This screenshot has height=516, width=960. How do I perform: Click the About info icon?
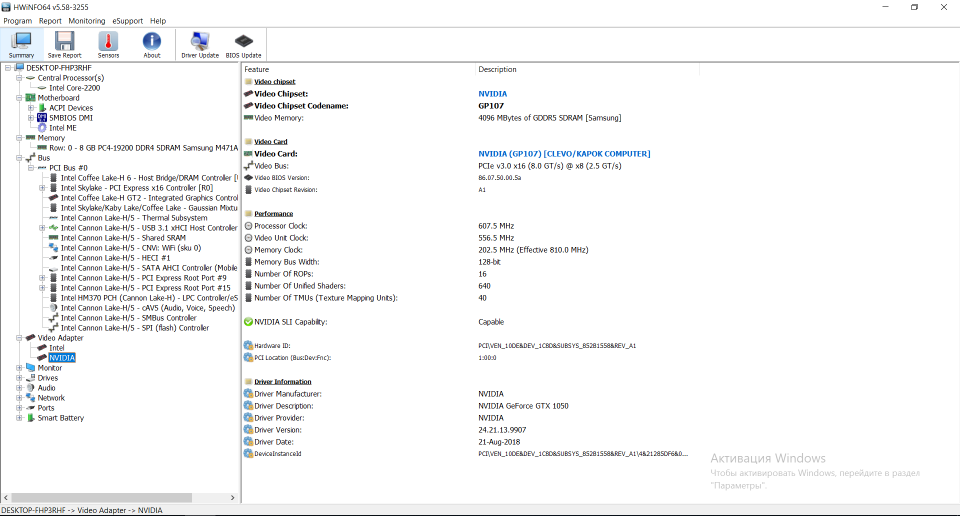coord(152,41)
